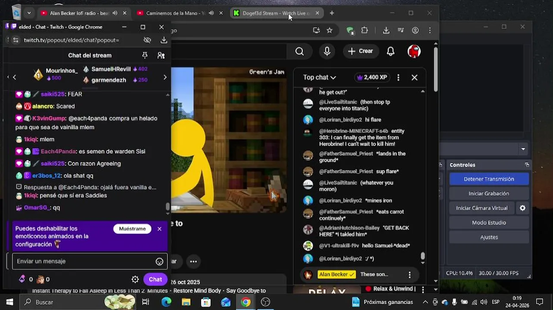Click Iniciar Cámara Virtual in OBS
This screenshot has width=553, height=310.
pyautogui.click(x=482, y=208)
